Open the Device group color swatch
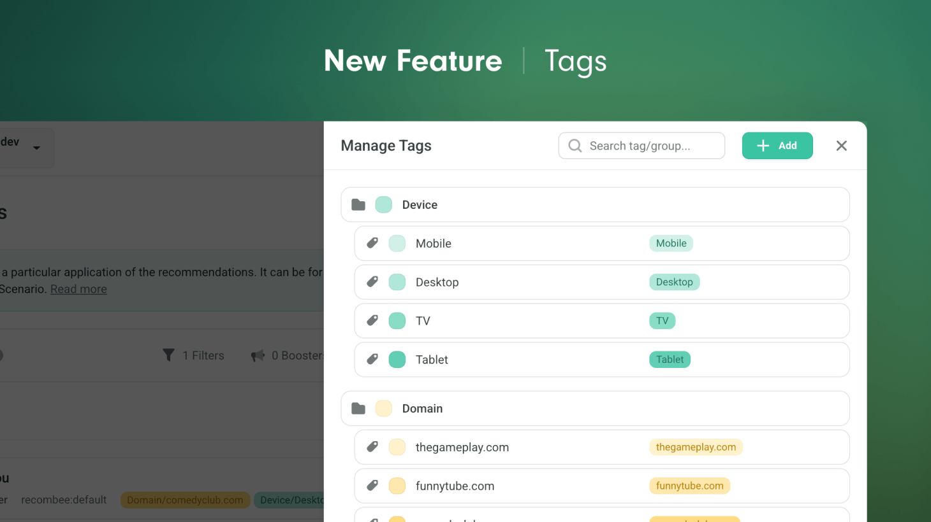Viewport: 931px width, 522px height. [384, 205]
